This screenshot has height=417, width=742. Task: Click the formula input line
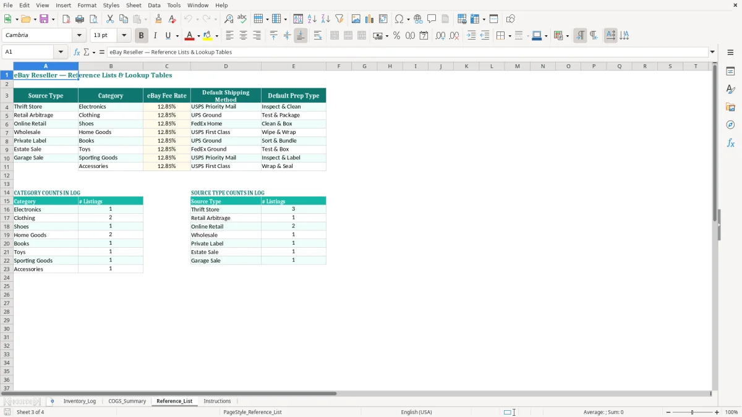click(407, 52)
